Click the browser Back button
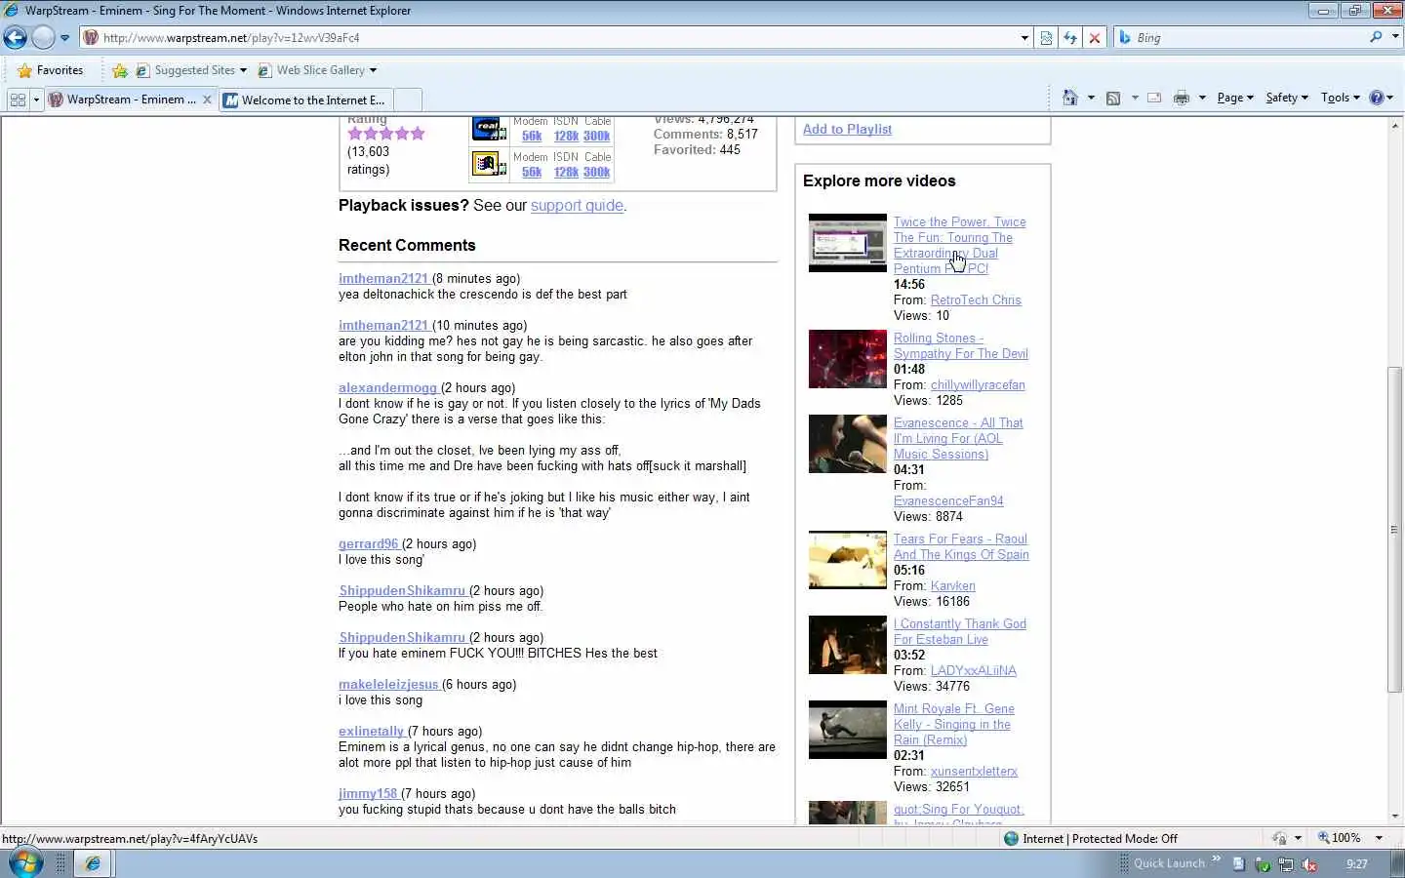Viewport: 1405px width, 878px height. (x=15, y=38)
